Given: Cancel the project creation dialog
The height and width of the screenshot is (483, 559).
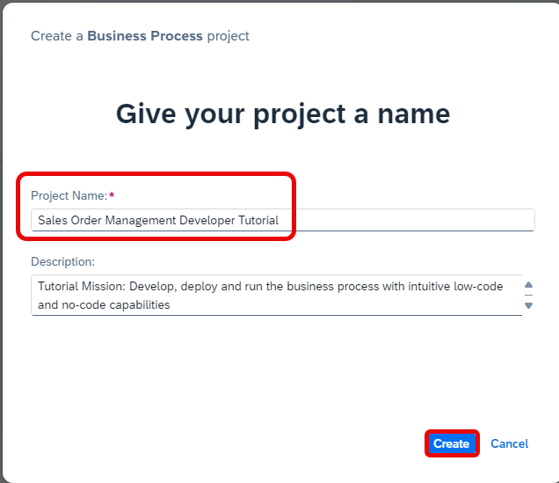Looking at the screenshot, I should pos(509,443).
